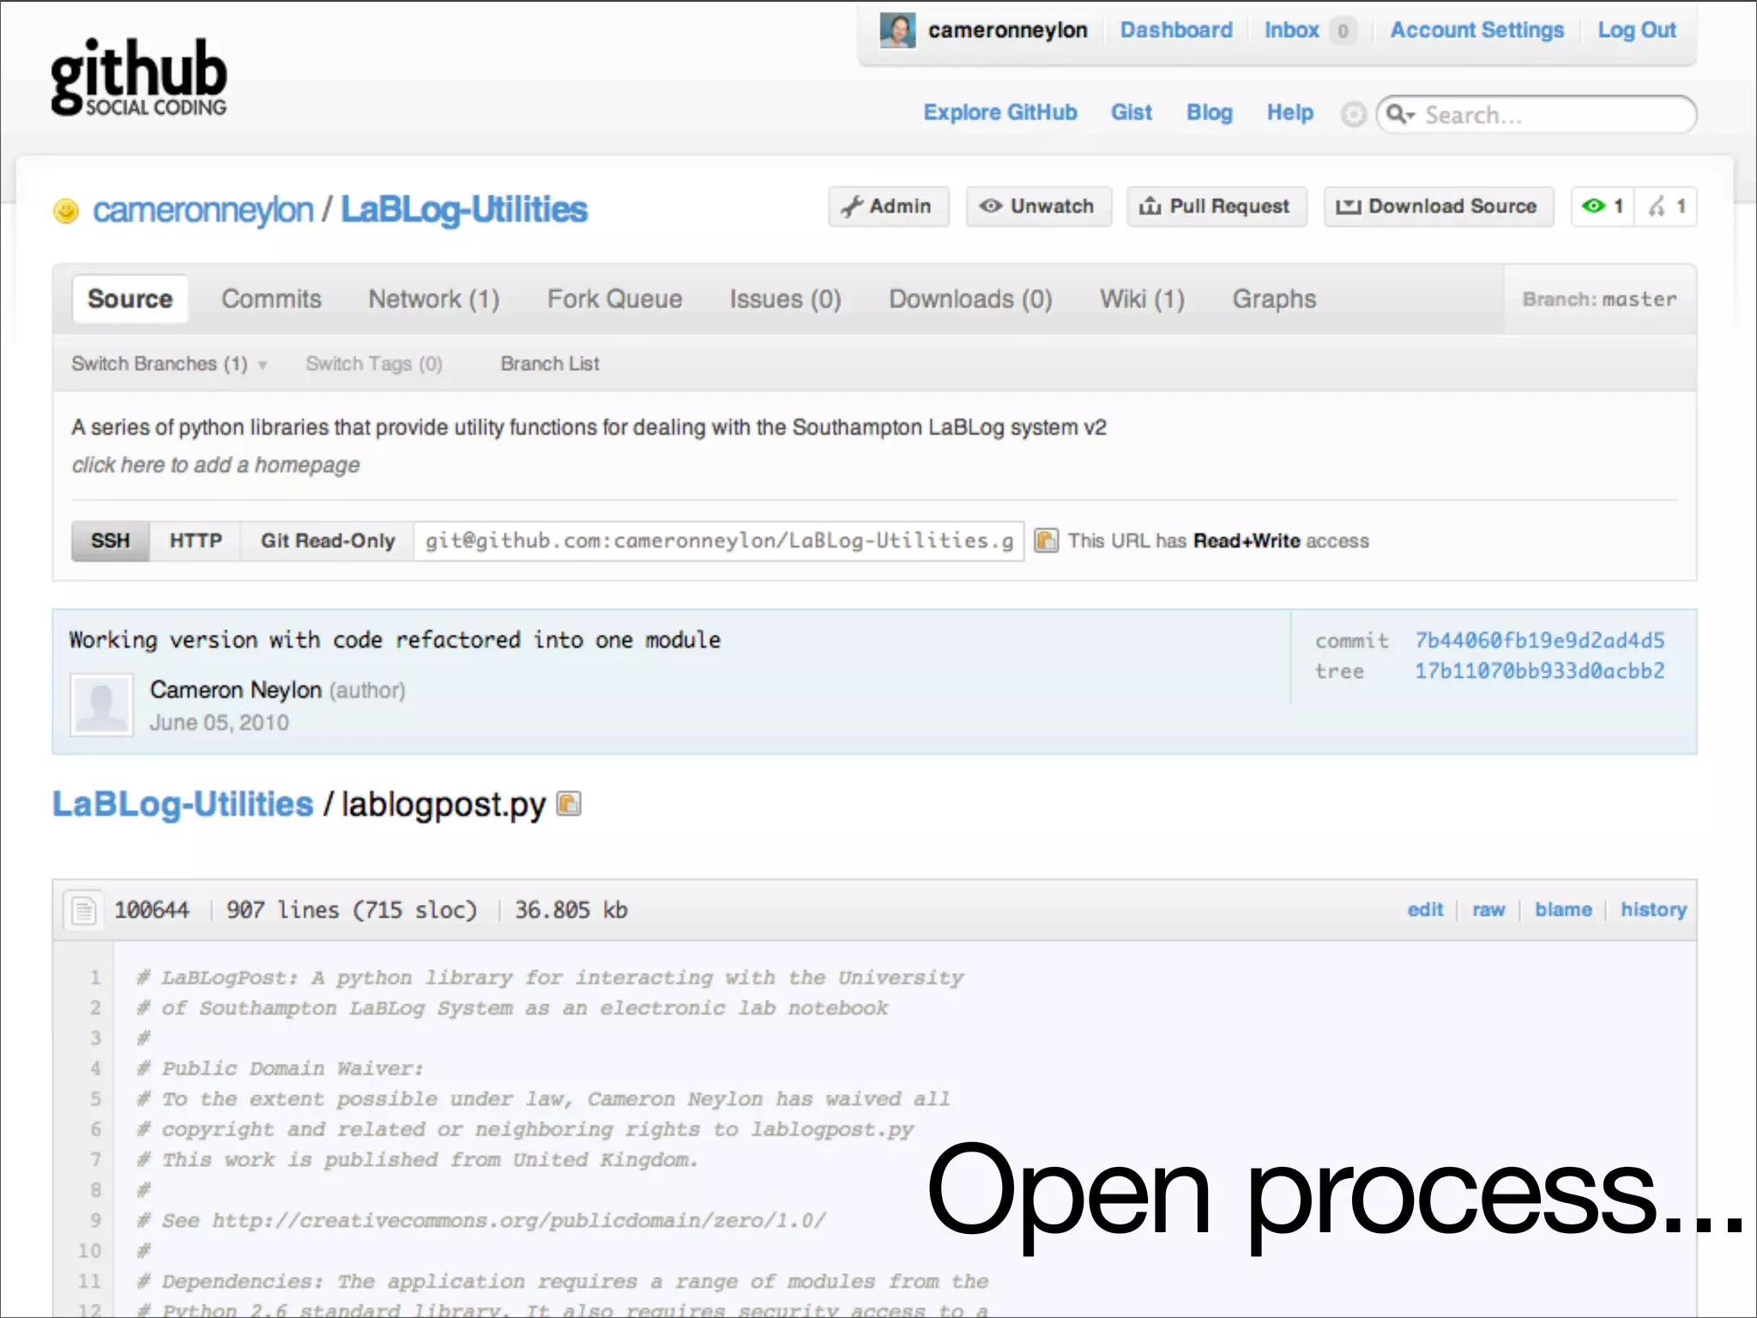Image resolution: width=1757 pixels, height=1318 pixels.
Task: Visit the Blog link
Action: click(1210, 113)
